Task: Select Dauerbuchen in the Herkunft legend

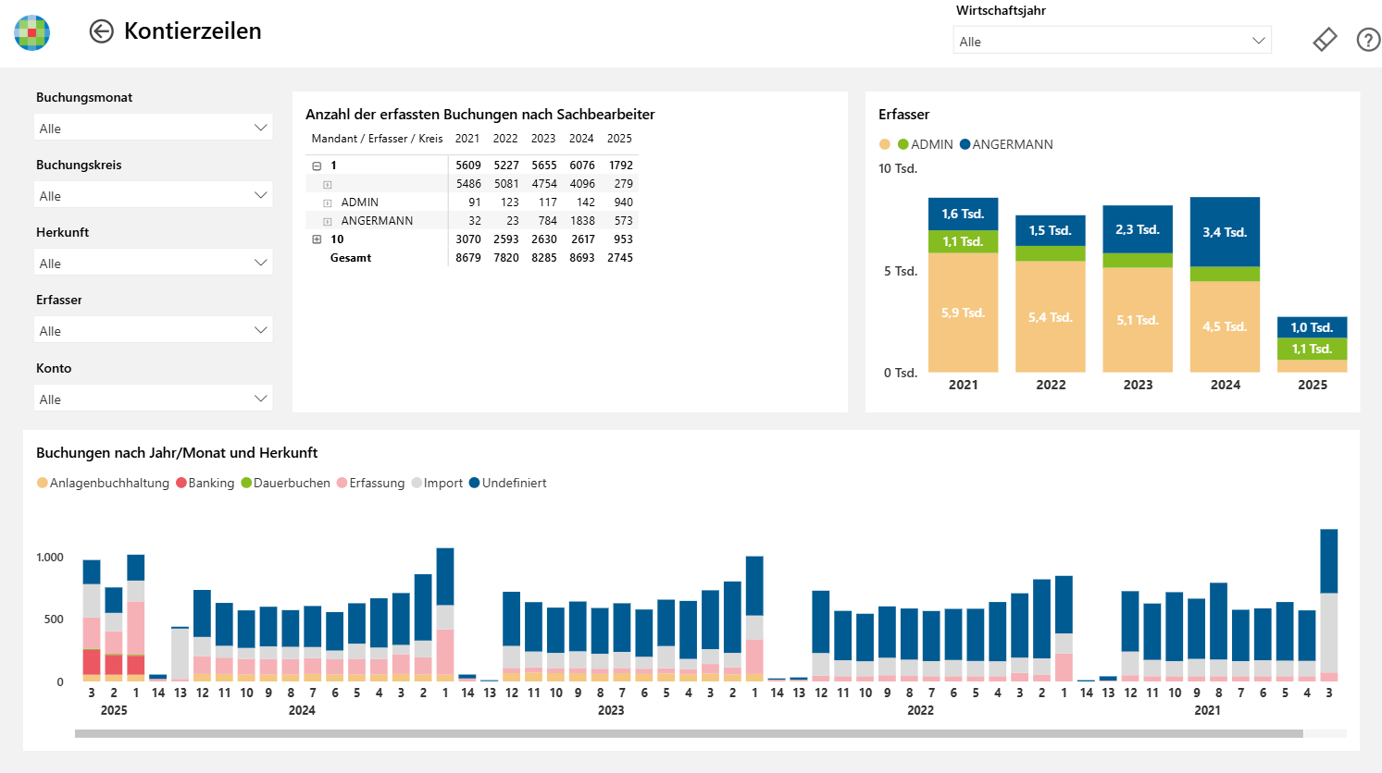Action: [x=285, y=483]
